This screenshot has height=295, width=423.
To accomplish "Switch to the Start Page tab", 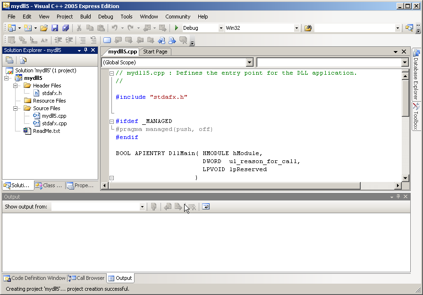I will [155, 52].
